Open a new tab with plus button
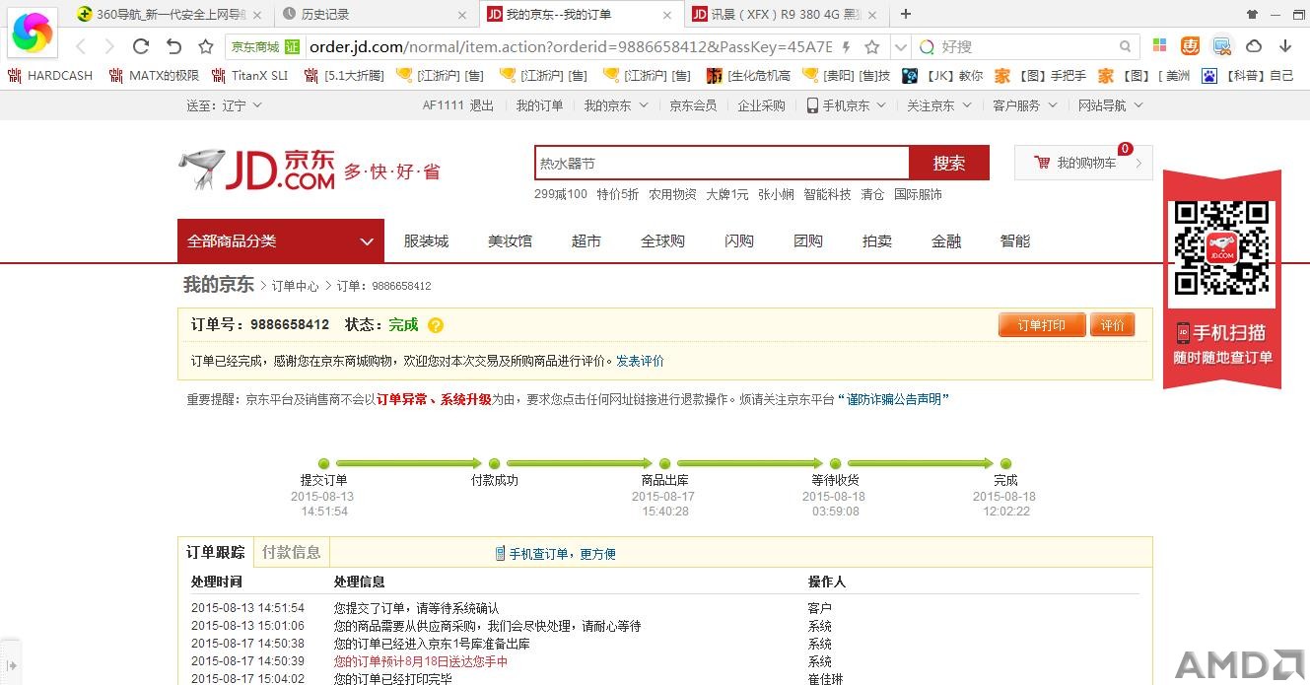 pyautogui.click(x=906, y=14)
